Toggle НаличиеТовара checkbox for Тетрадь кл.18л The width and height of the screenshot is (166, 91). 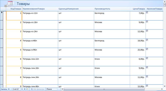(x=147, y=22)
